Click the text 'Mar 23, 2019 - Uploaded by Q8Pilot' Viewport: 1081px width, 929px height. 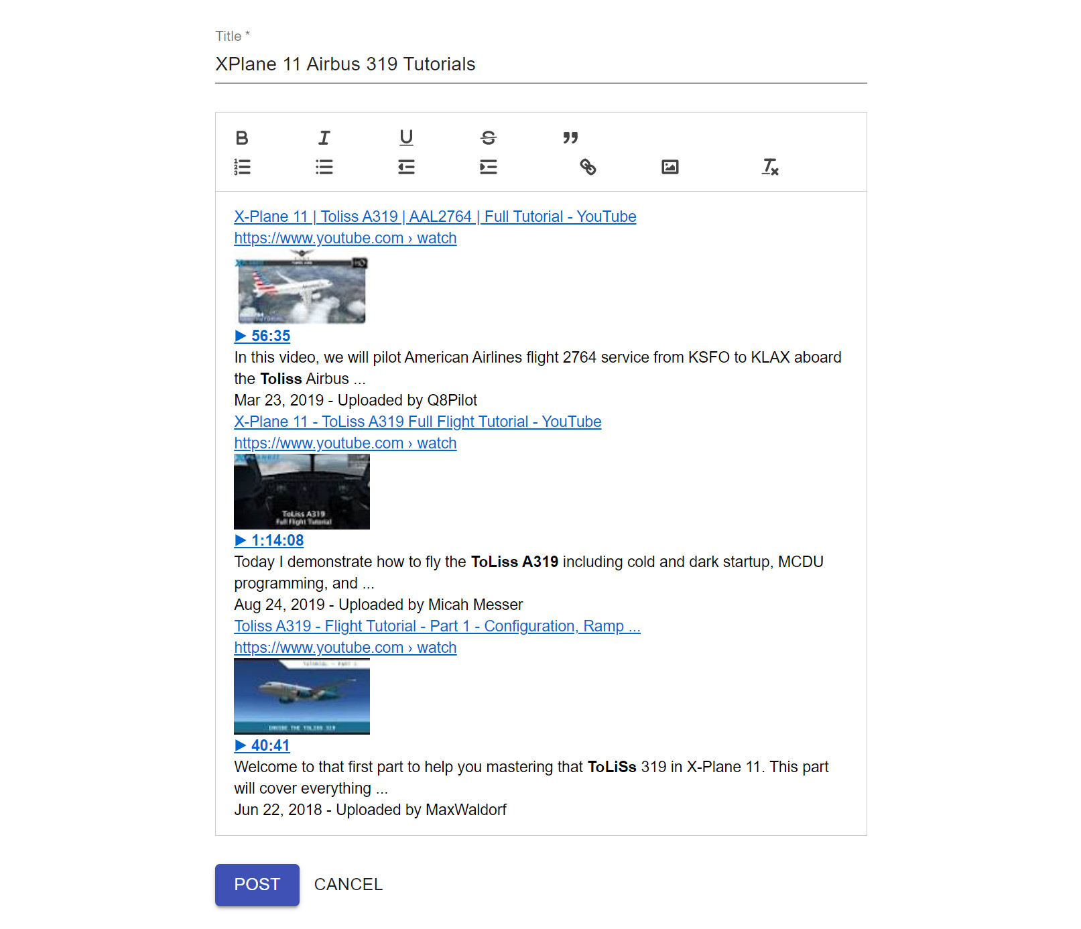click(356, 400)
